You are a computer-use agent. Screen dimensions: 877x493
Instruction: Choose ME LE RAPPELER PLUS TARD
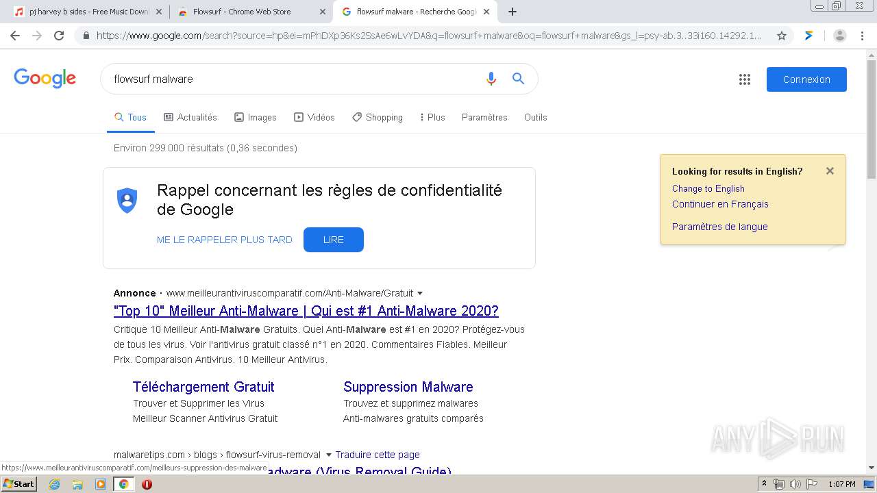click(225, 240)
